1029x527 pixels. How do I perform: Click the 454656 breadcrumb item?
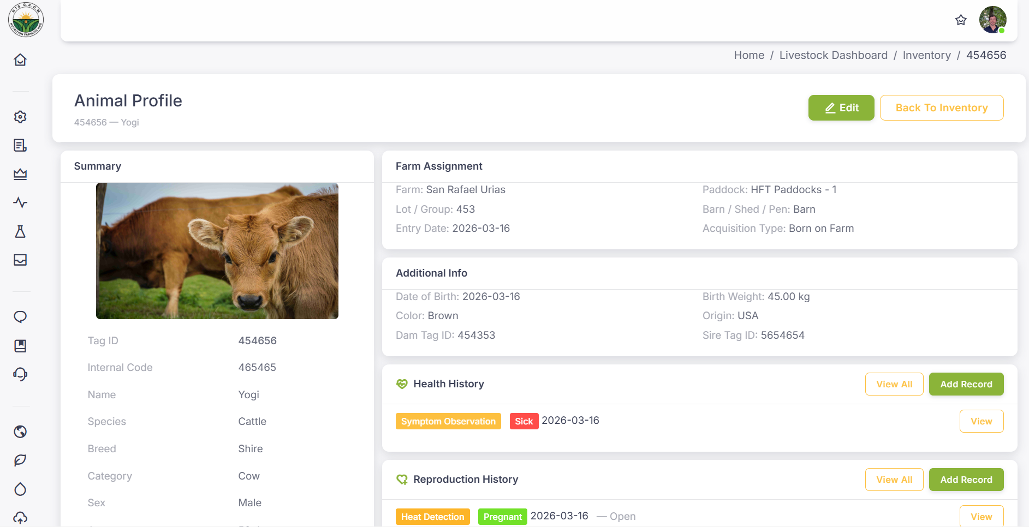[x=986, y=55]
